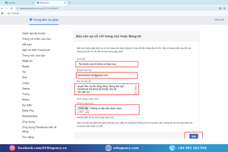228x152 pixels.
Task: Click the form title Báo cáo sự cố
Action: (x=109, y=36)
